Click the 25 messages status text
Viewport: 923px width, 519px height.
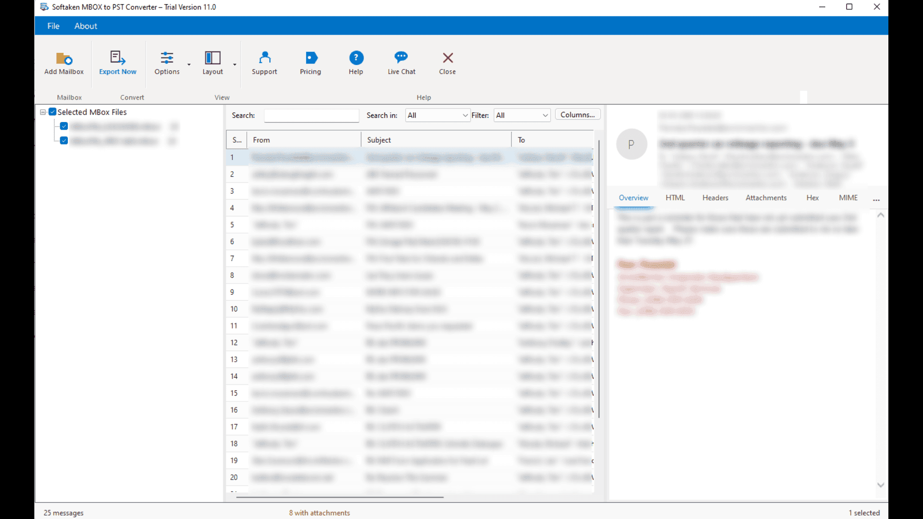(63, 513)
